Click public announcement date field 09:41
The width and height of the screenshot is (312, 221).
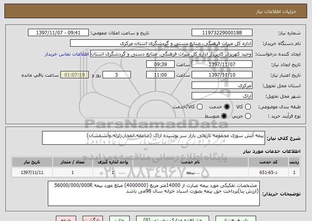coord(58,33)
